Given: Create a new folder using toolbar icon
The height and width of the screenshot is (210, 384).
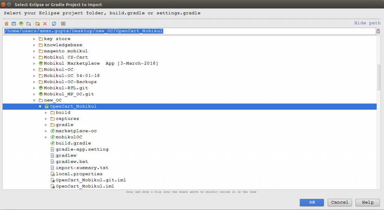Looking at the screenshot, I should [x=37, y=24].
